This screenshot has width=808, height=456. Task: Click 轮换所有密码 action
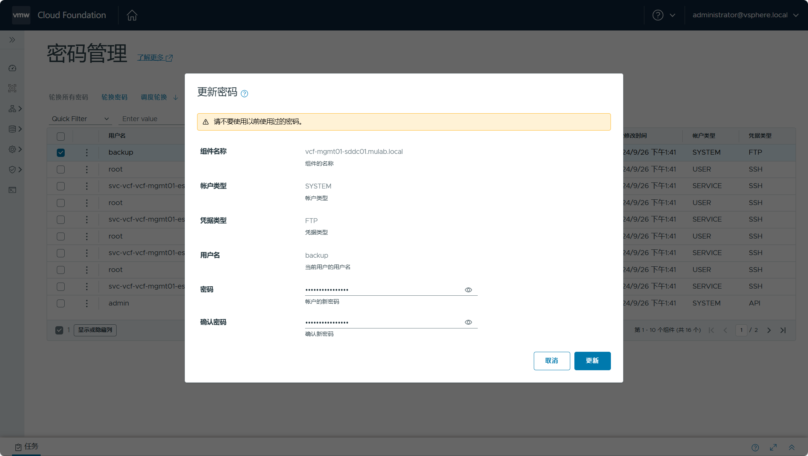pos(68,97)
